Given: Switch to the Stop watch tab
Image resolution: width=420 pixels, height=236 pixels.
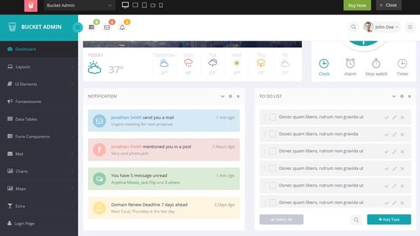Looking at the screenshot, I should [x=376, y=68].
